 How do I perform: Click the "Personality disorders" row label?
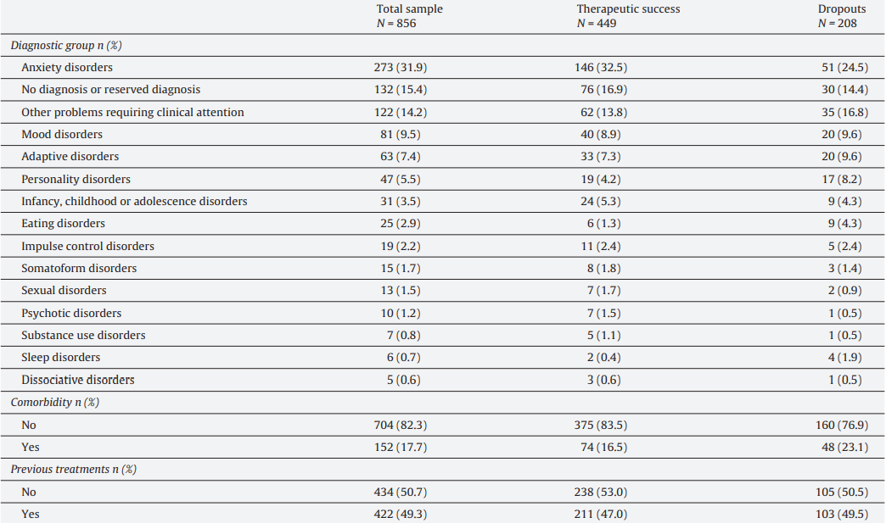point(76,179)
